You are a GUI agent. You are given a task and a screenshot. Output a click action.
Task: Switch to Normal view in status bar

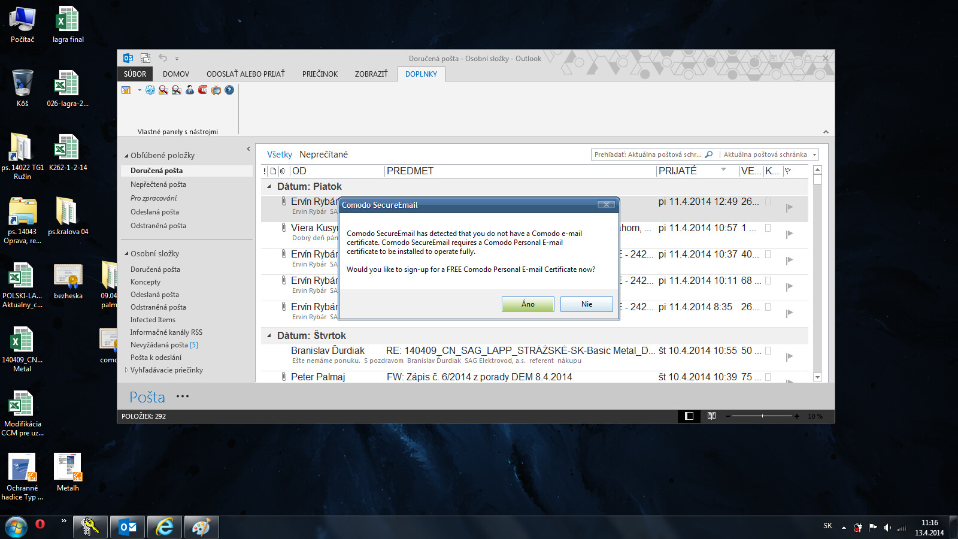[x=689, y=416]
